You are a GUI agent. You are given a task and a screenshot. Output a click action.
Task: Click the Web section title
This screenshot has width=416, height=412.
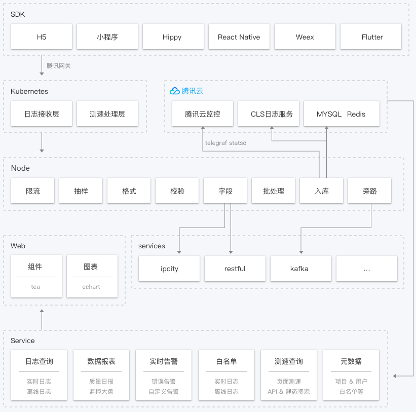18,246
